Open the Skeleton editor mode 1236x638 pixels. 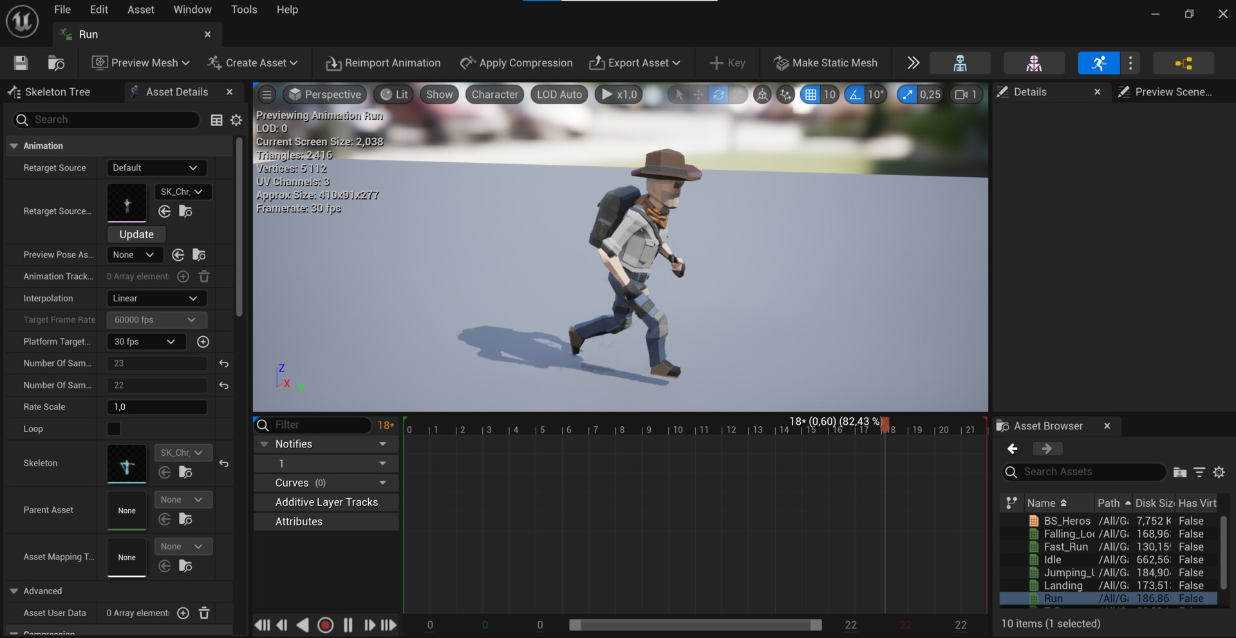point(959,62)
